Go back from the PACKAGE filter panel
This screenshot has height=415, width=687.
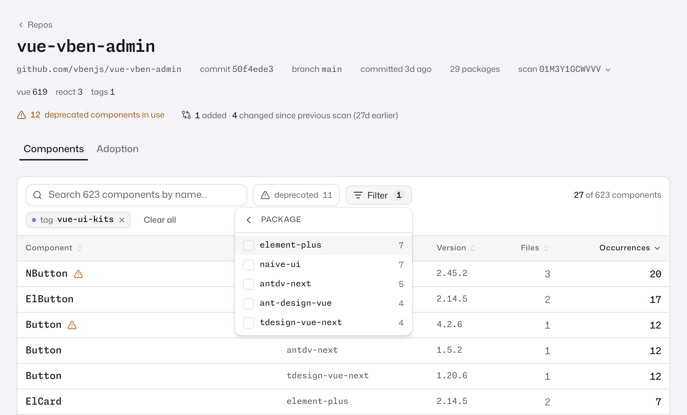click(249, 220)
